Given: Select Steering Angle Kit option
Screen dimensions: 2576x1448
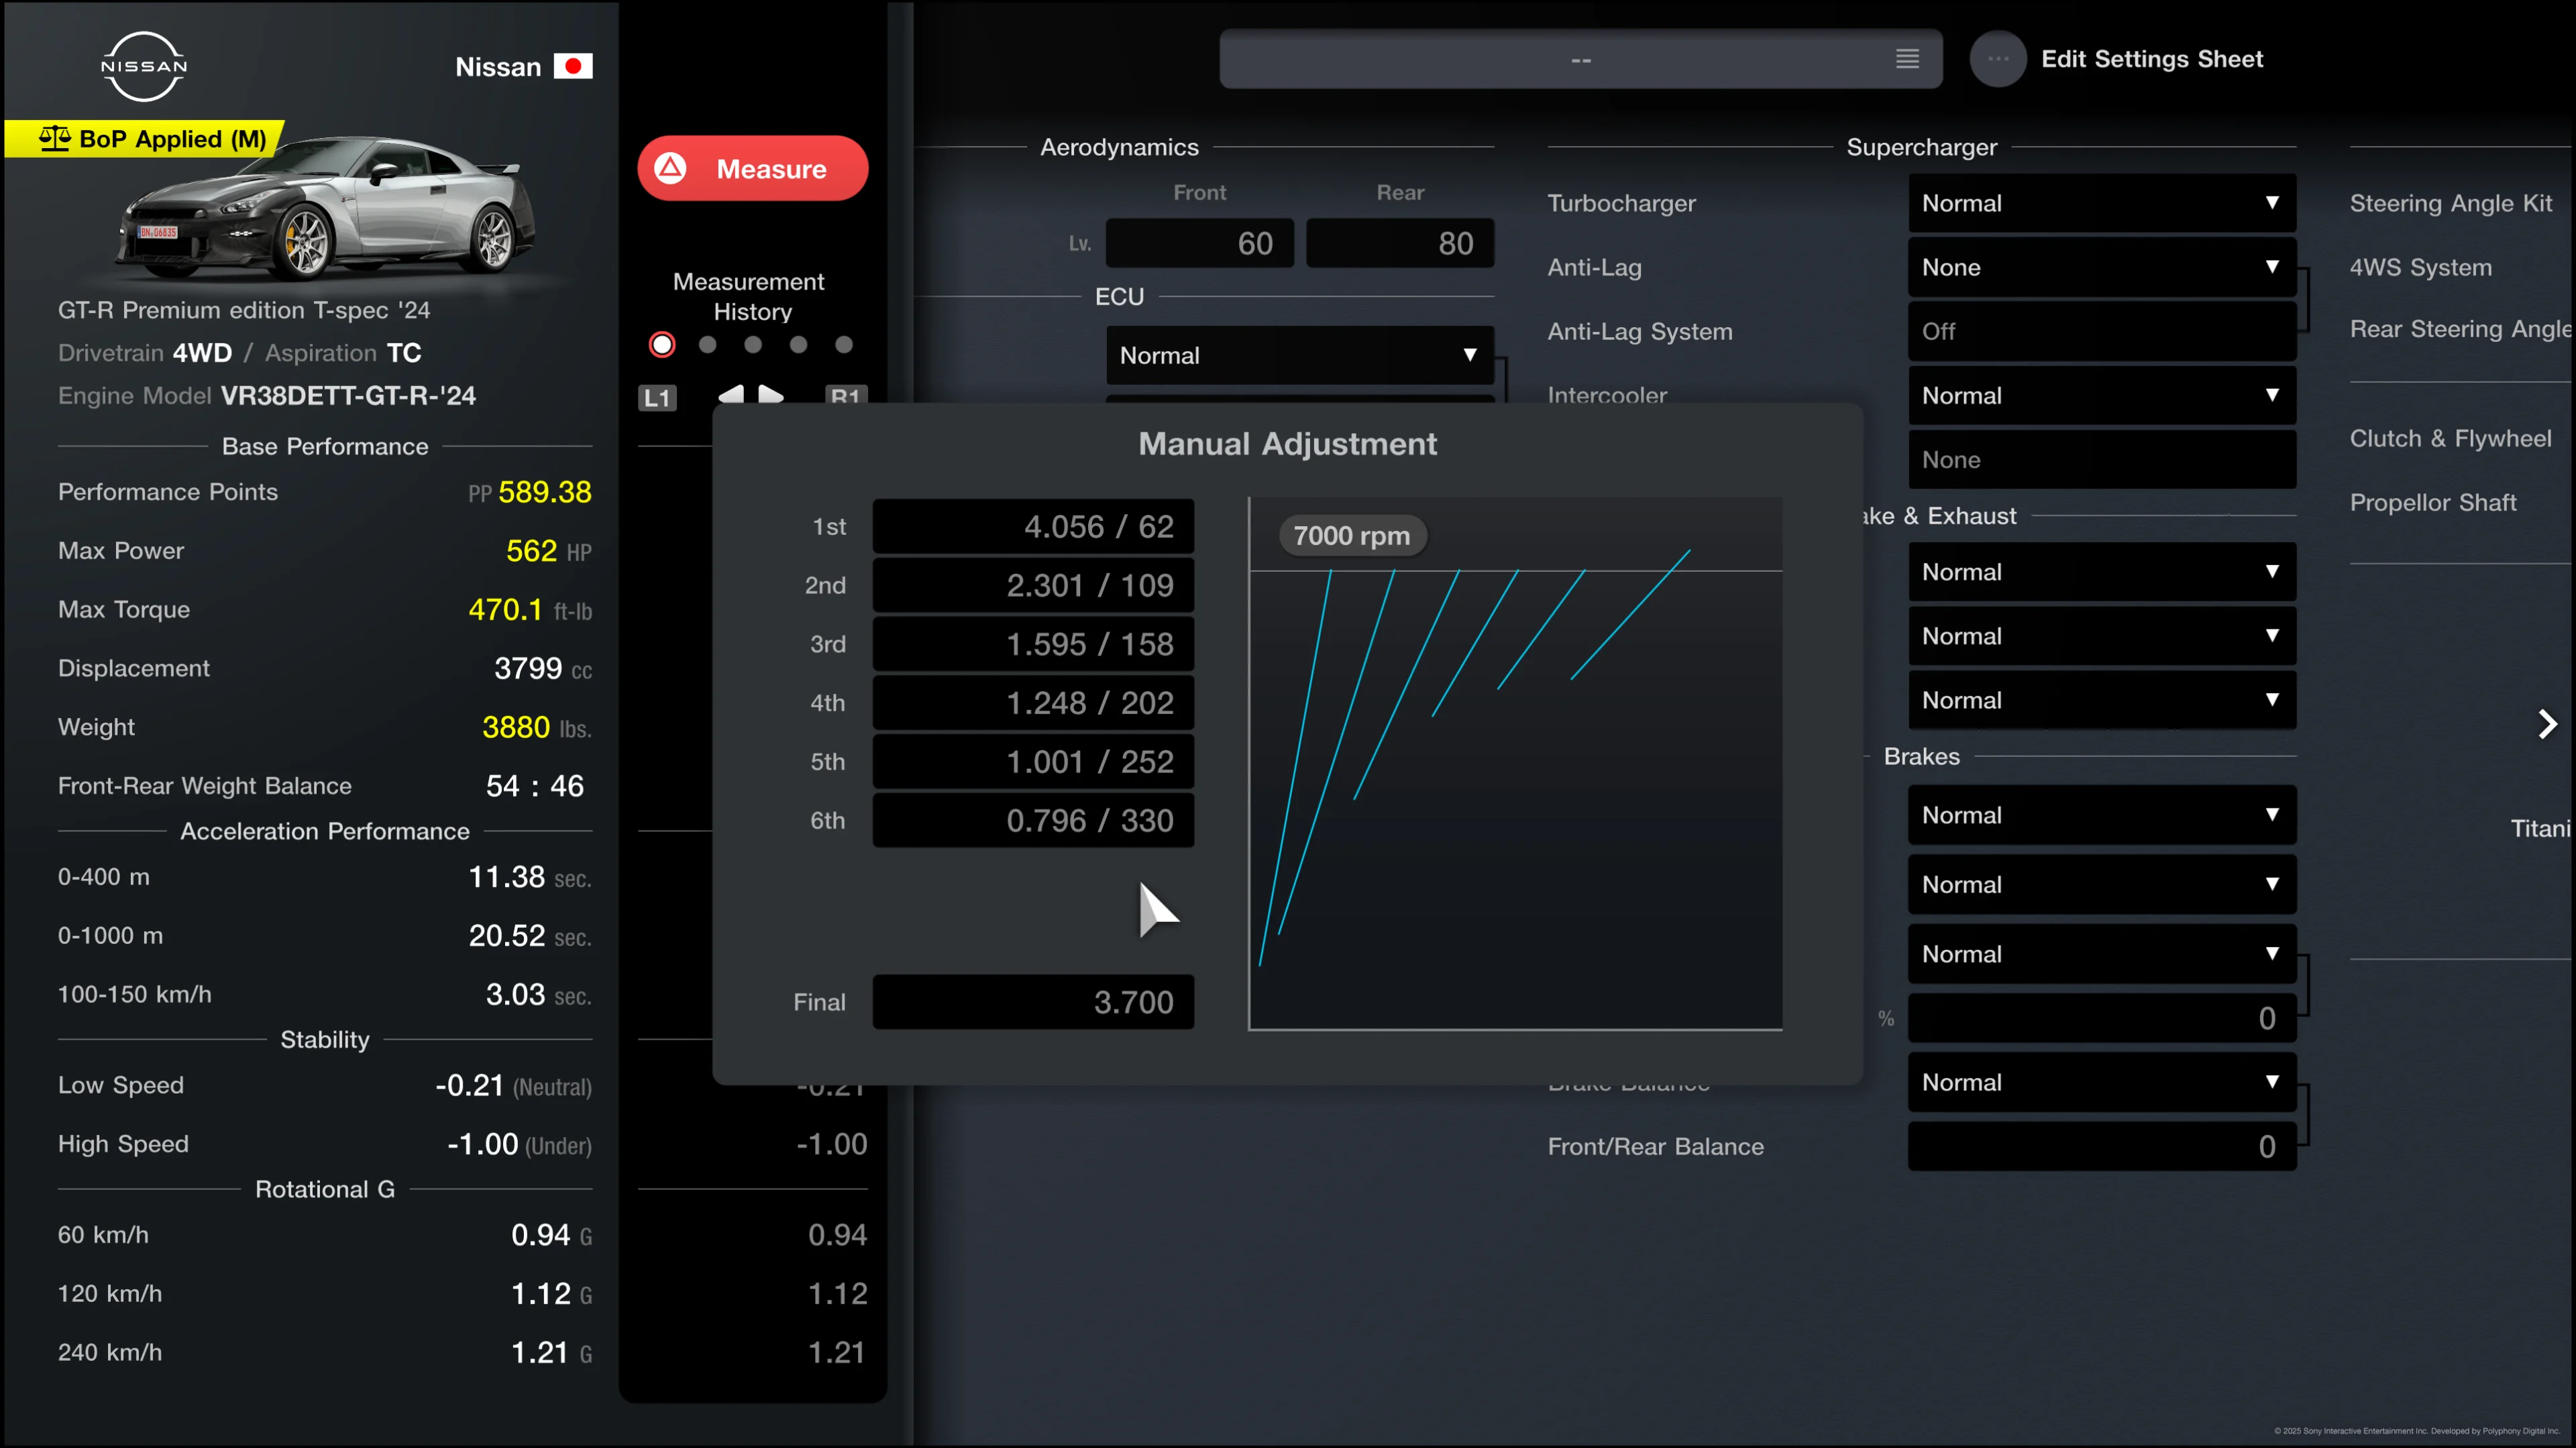Looking at the screenshot, I should (x=2450, y=203).
